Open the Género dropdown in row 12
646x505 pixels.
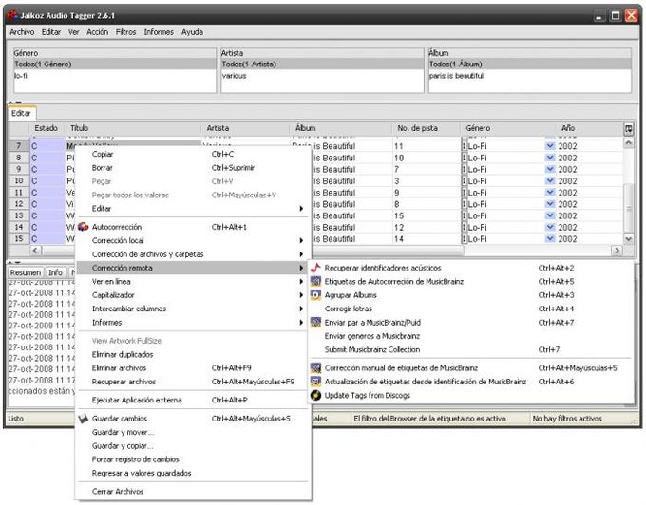(x=550, y=204)
